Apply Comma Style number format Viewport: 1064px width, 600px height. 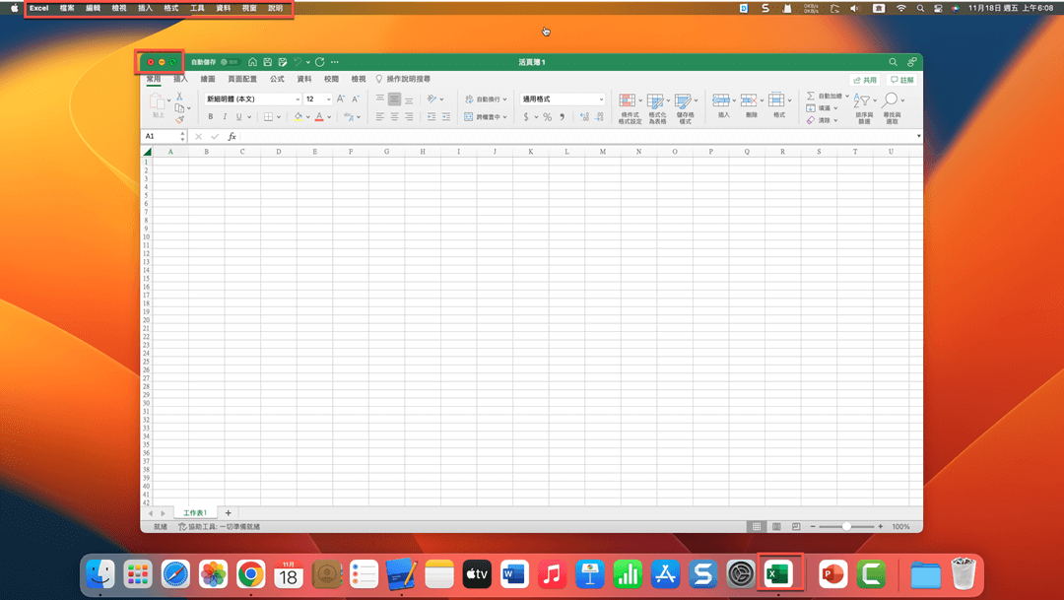(562, 116)
